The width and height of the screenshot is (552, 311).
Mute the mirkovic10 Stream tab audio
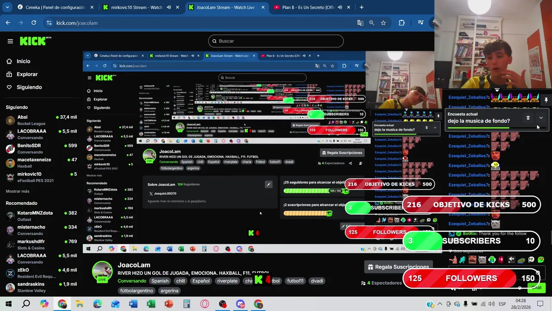(169, 7)
